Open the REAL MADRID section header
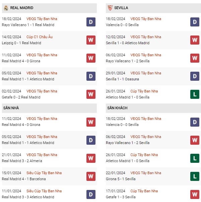Image resolution: width=201 pixels, height=202 pixels. [22, 8]
